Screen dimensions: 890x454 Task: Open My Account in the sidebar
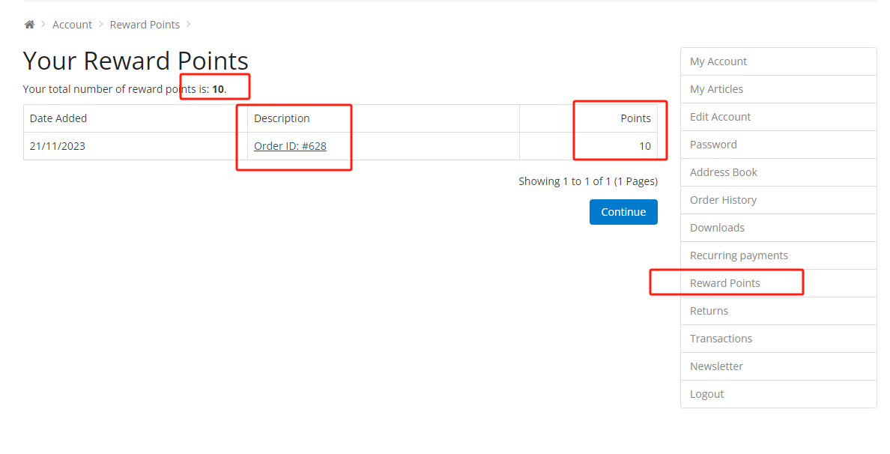tap(778, 61)
